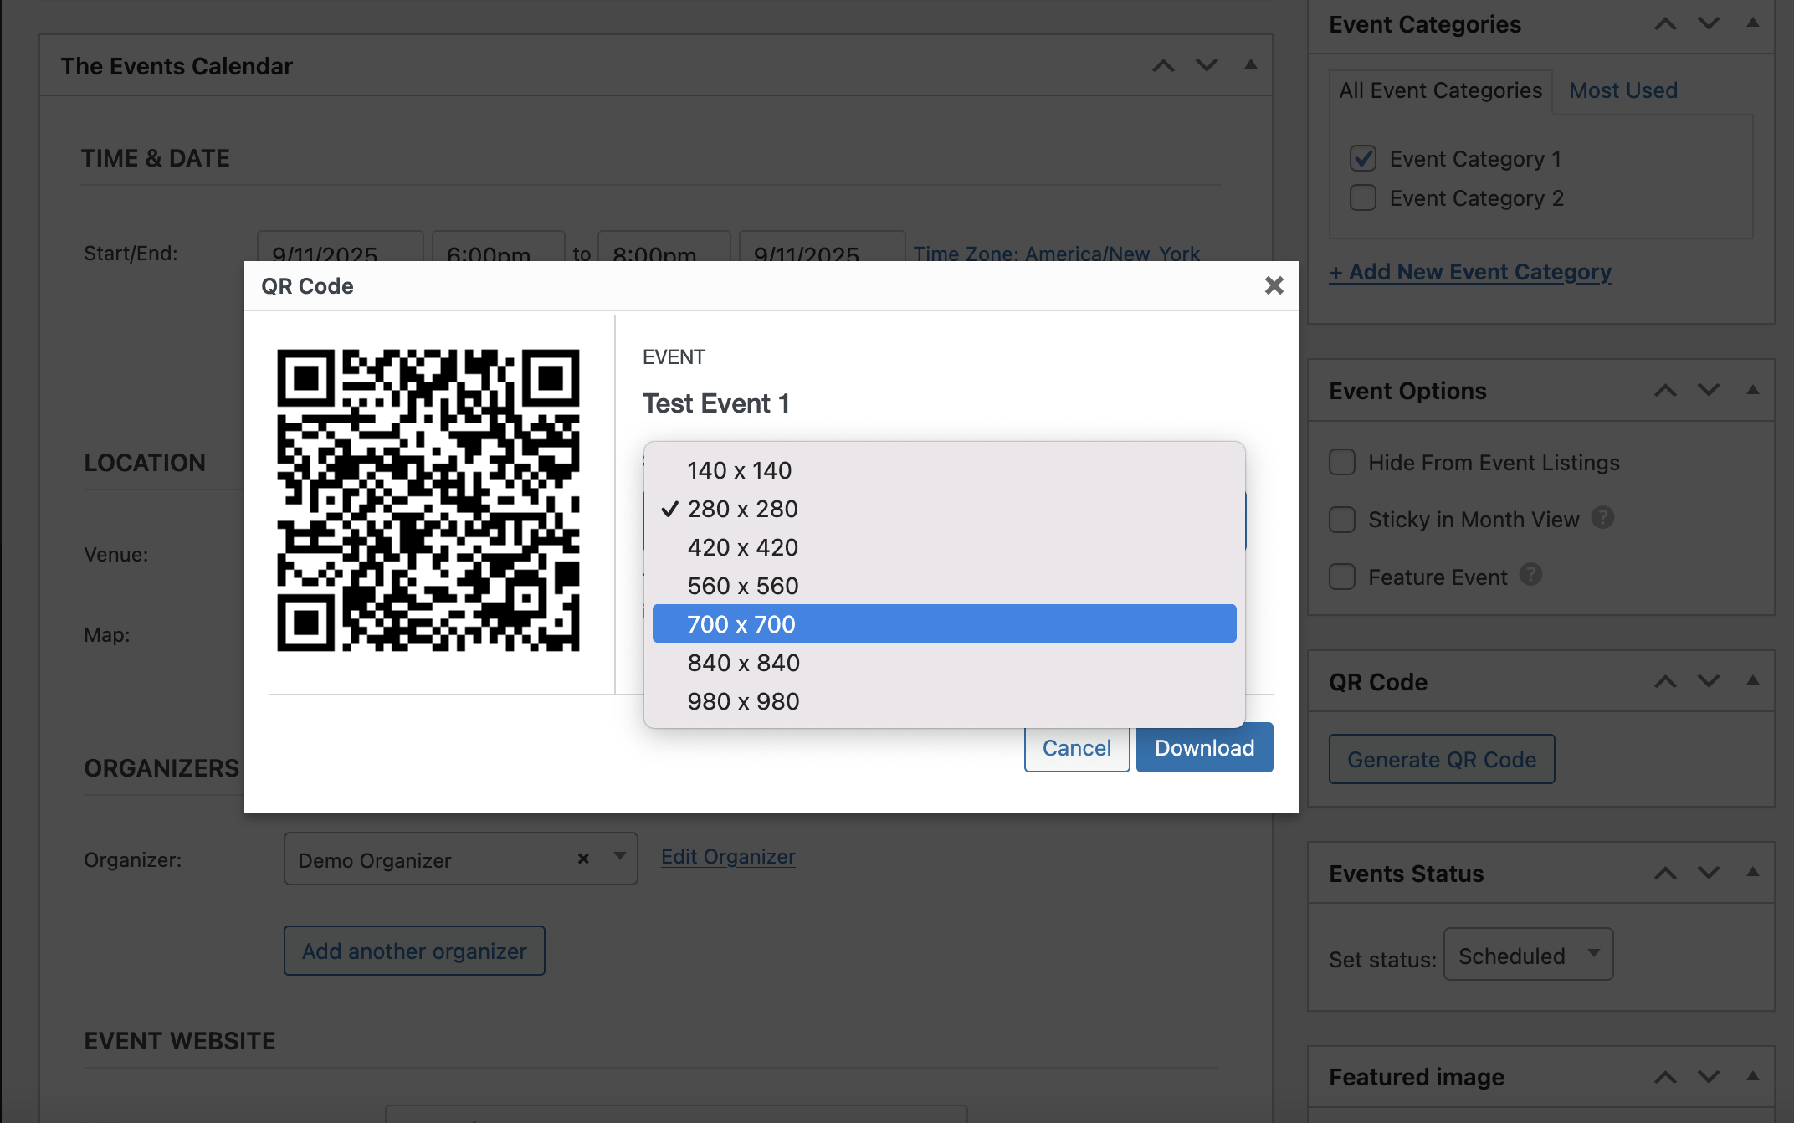This screenshot has height=1123, width=1794.
Task: Click the Feature Event help icon
Action: pos(1530,575)
